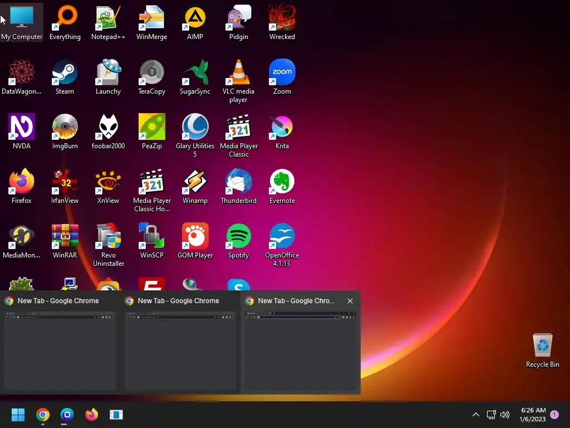570x428 pixels.
Task: Click the Chrome taskbar icon
Action: click(42, 415)
